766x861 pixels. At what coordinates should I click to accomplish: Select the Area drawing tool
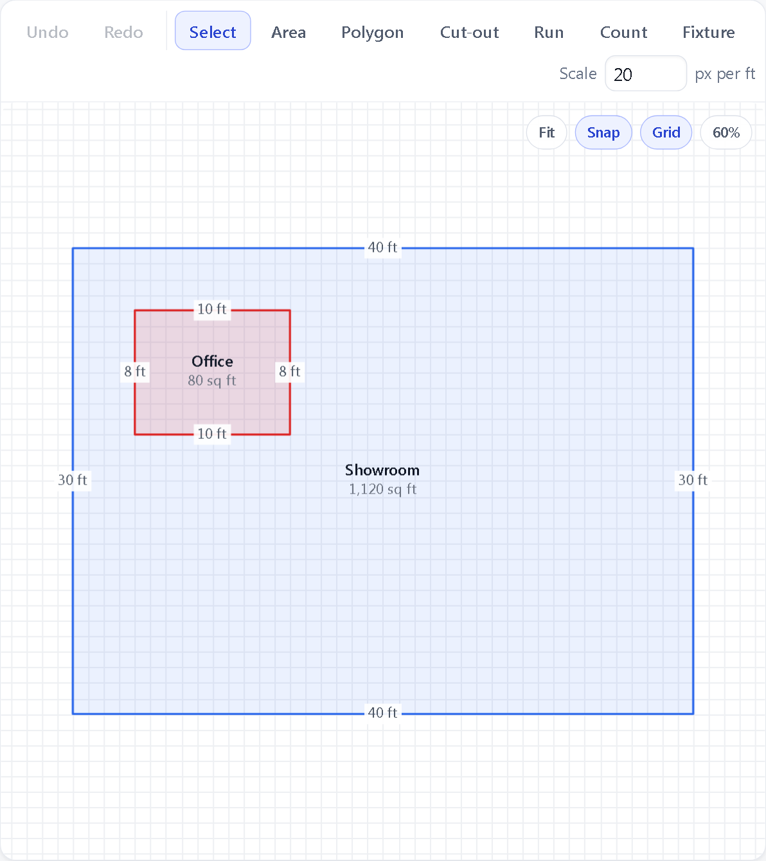[289, 32]
